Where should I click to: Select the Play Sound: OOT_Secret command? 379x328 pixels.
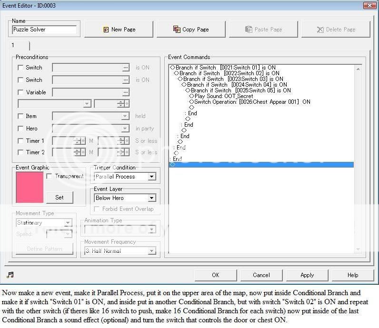(223, 96)
